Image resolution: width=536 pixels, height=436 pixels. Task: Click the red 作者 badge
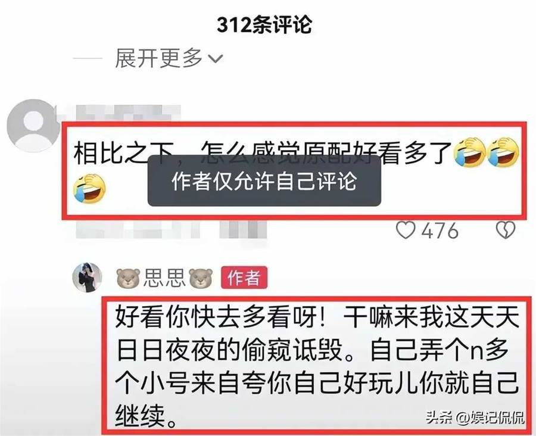coord(244,278)
